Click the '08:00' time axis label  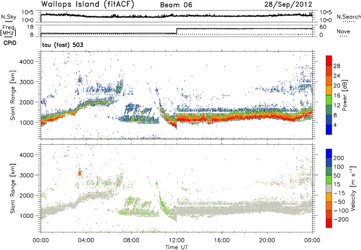(x=131, y=241)
